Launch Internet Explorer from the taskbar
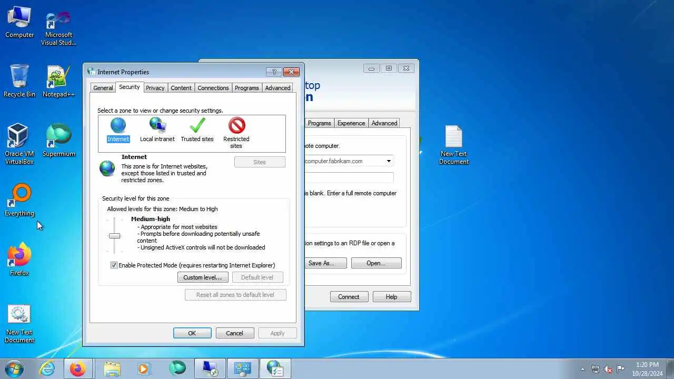Image resolution: width=674 pixels, height=379 pixels. (x=47, y=369)
